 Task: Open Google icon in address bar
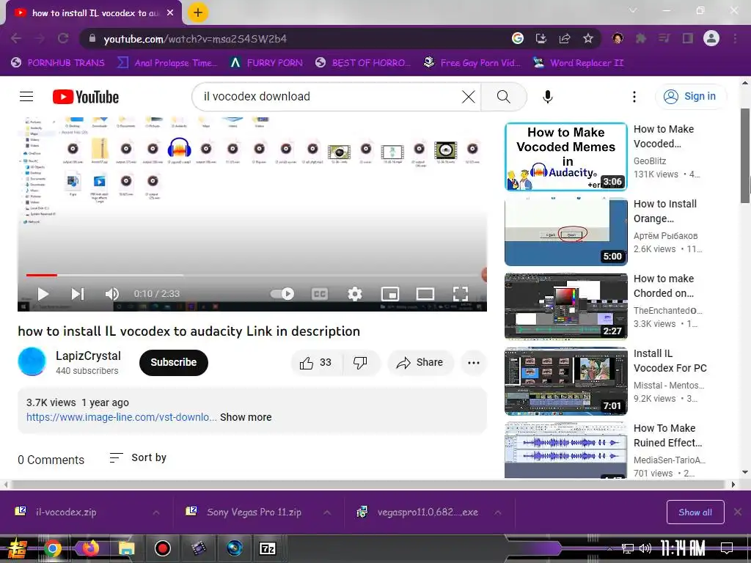tap(517, 38)
